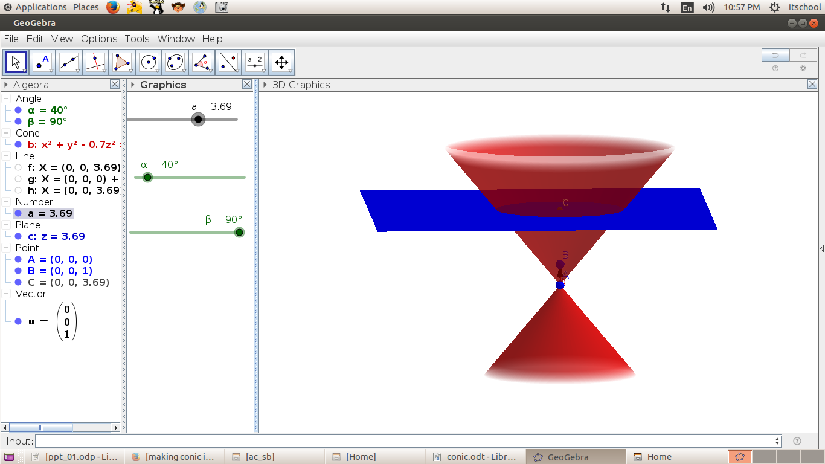Select the Move tool
825x464 pixels.
[x=15, y=62]
